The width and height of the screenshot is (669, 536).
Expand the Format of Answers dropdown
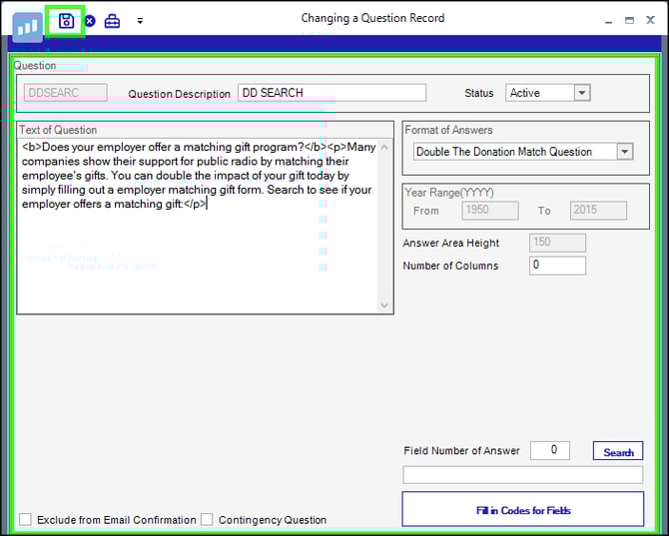pos(625,152)
